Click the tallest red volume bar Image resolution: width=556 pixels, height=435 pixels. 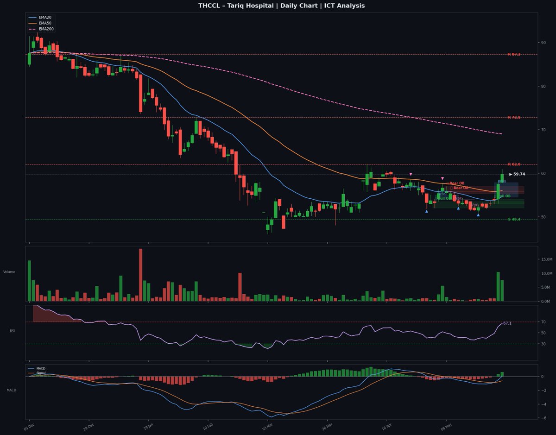click(x=140, y=275)
